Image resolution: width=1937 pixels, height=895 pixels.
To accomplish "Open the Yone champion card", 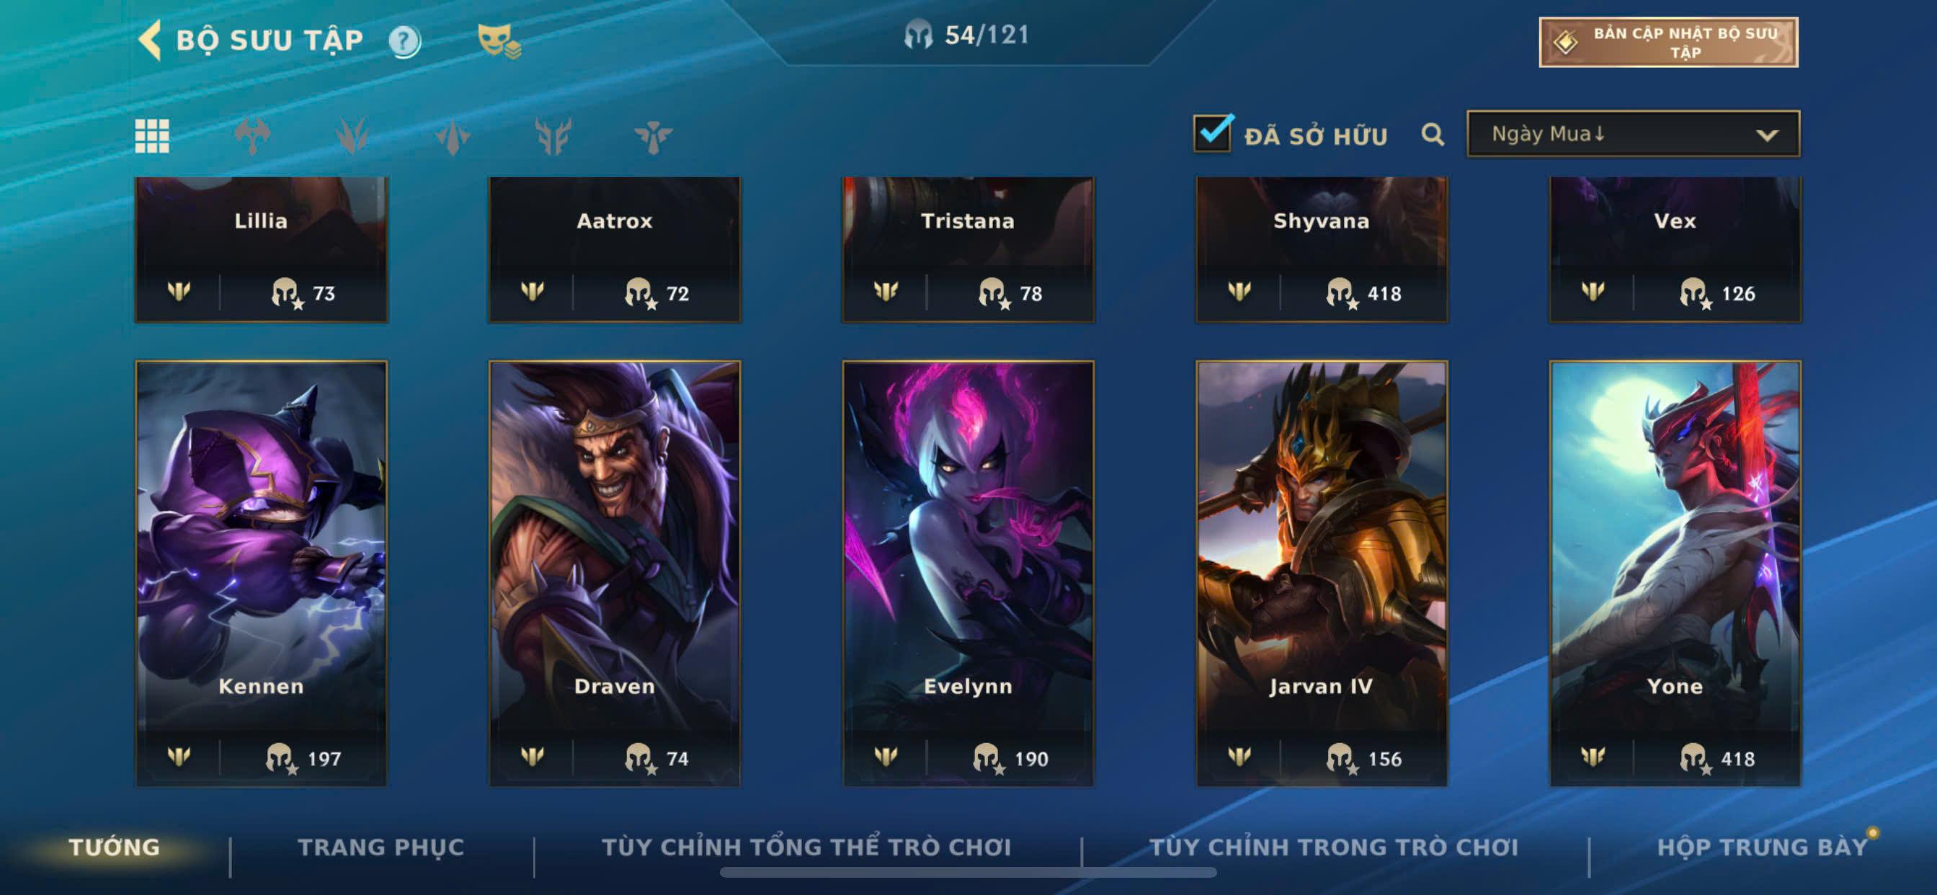I will (1675, 573).
